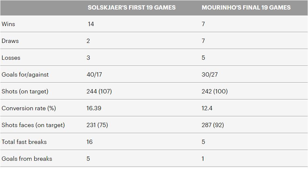Click Solskjaer's wins value 14

tap(91, 24)
